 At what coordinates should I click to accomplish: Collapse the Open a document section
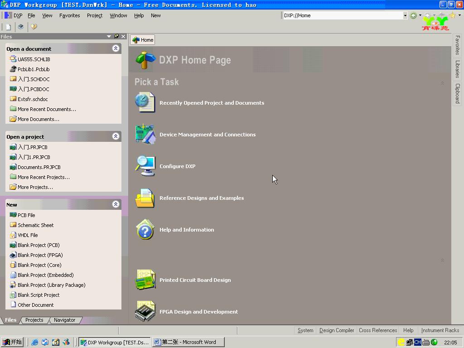pyautogui.click(x=116, y=48)
